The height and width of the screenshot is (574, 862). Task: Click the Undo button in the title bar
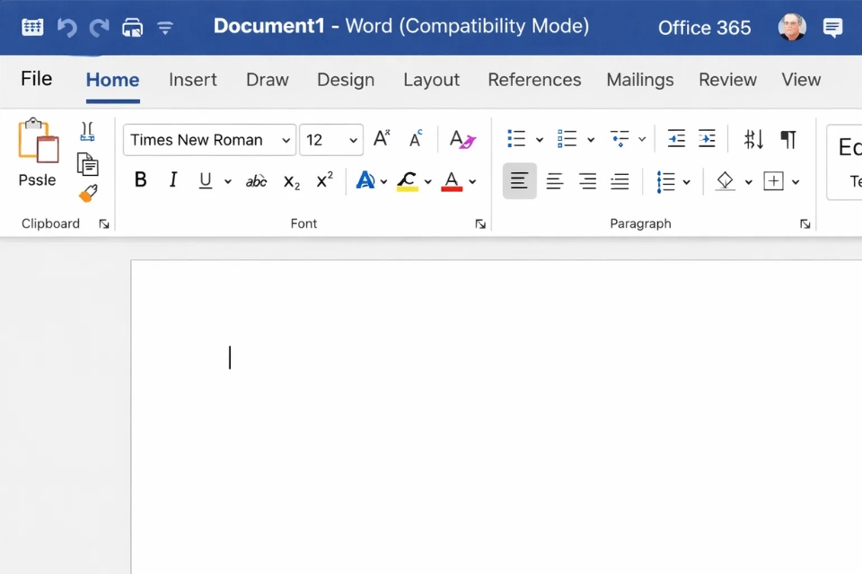[66, 27]
